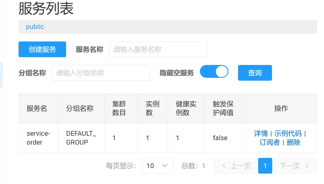
Task: Select page 1 in pagination
Action: (265, 166)
